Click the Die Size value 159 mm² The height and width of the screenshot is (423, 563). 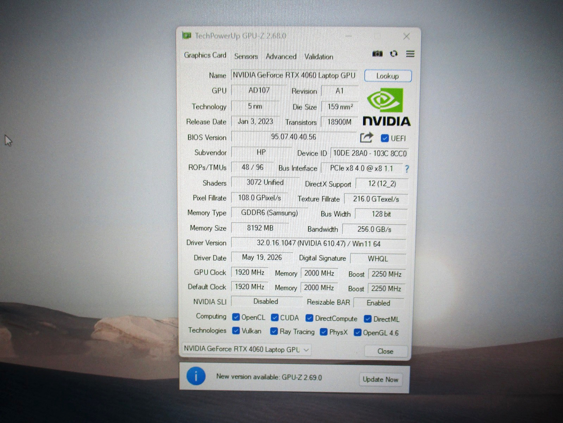pyautogui.click(x=340, y=106)
